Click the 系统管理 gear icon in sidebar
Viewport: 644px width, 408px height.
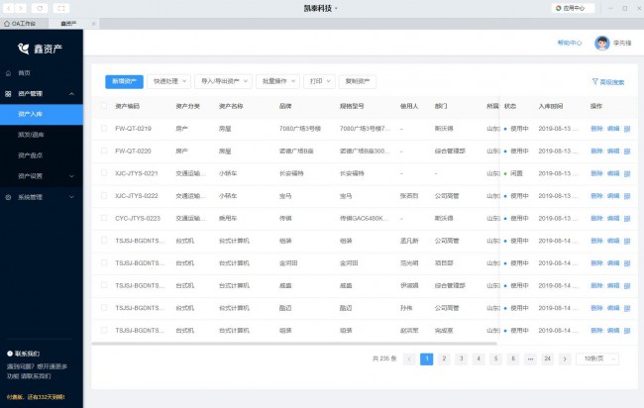click(x=9, y=197)
